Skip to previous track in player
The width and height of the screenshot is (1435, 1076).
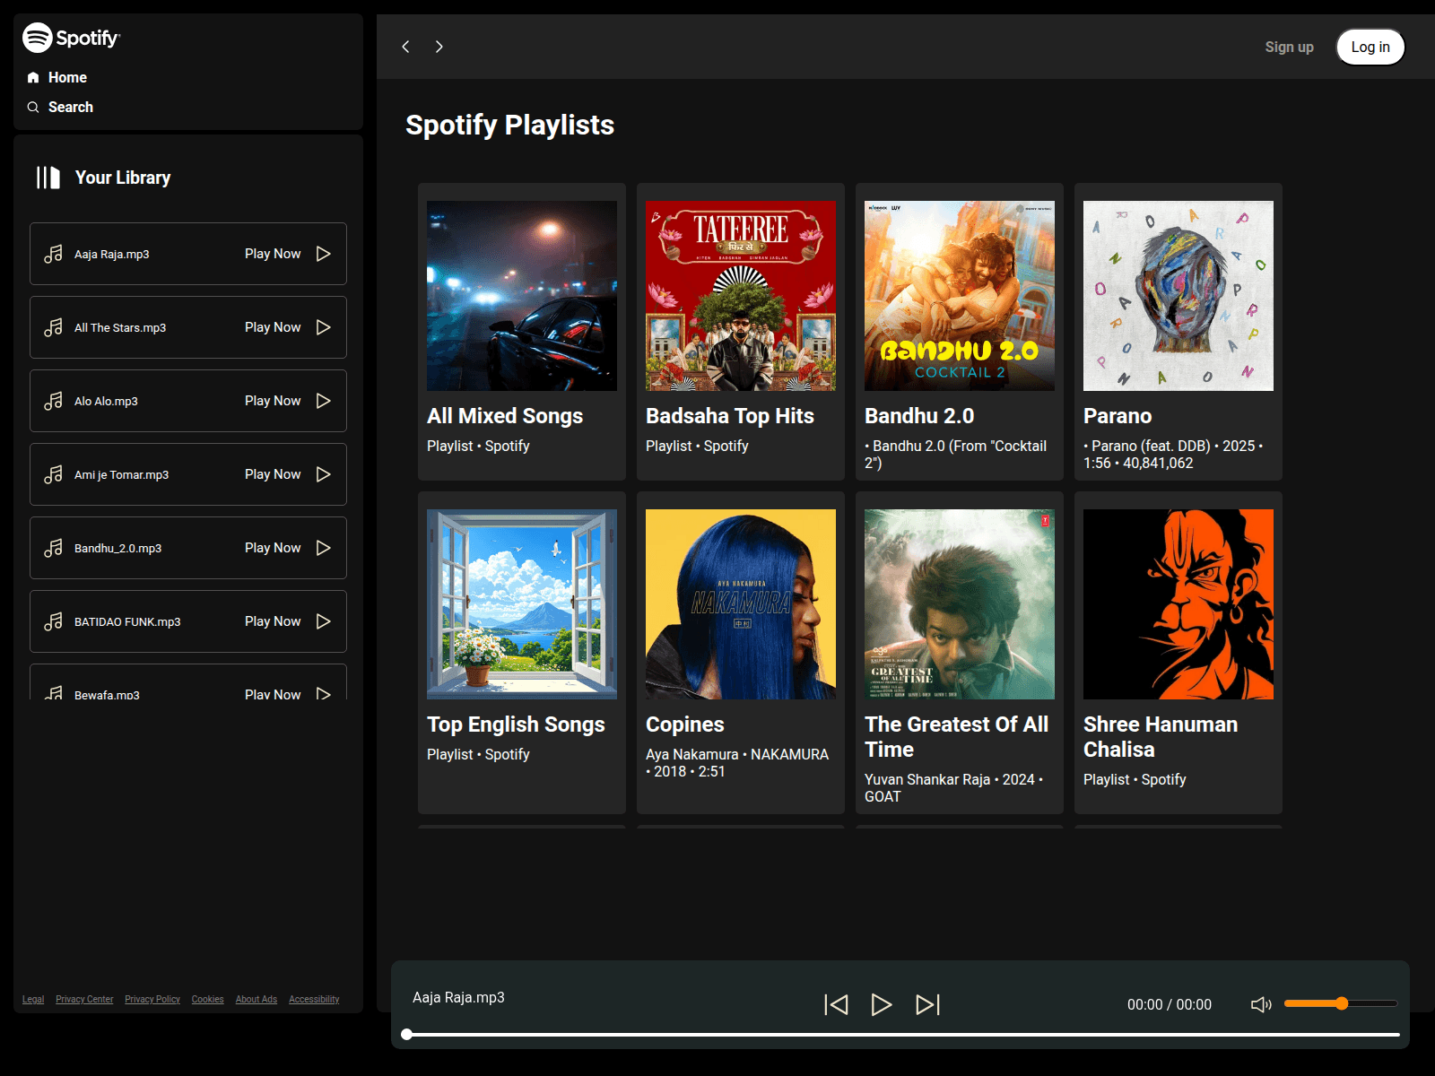coord(836,1004)
